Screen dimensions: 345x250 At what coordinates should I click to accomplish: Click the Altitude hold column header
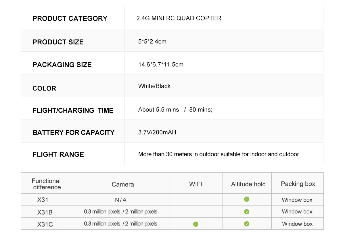click(248, 184)
